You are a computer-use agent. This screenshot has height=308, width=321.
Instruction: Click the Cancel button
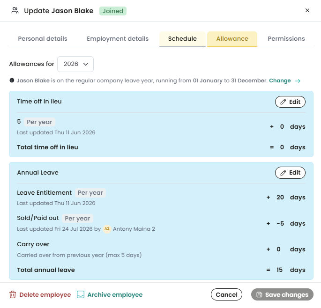226,294
